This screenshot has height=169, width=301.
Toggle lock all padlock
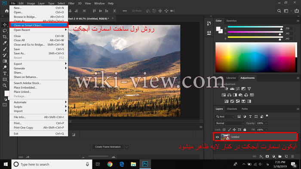coord(245,130)
